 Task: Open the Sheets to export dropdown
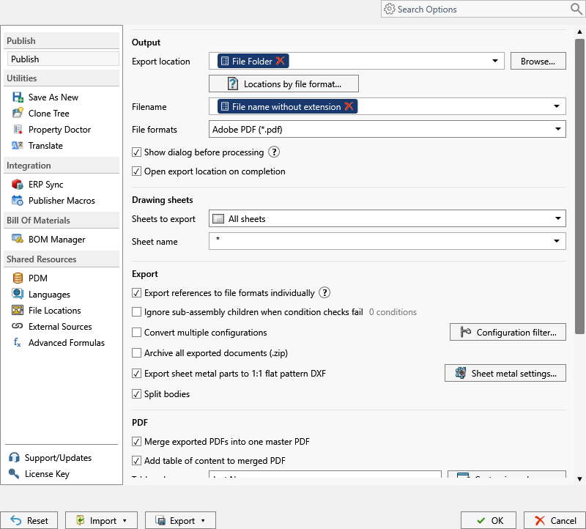point(387,218)
